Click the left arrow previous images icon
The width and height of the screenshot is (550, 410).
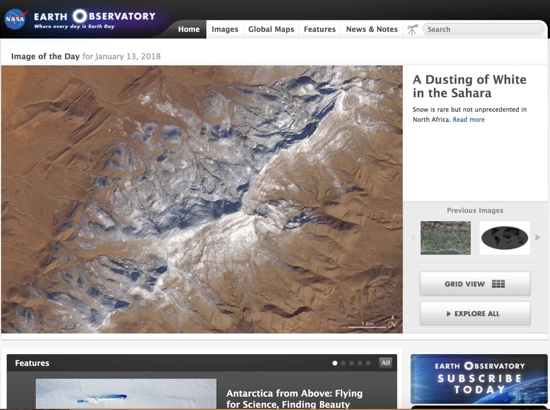coord(413,237)
